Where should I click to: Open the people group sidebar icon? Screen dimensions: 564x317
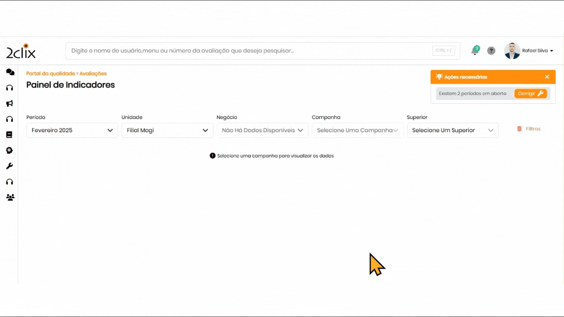tap(10, 198)
